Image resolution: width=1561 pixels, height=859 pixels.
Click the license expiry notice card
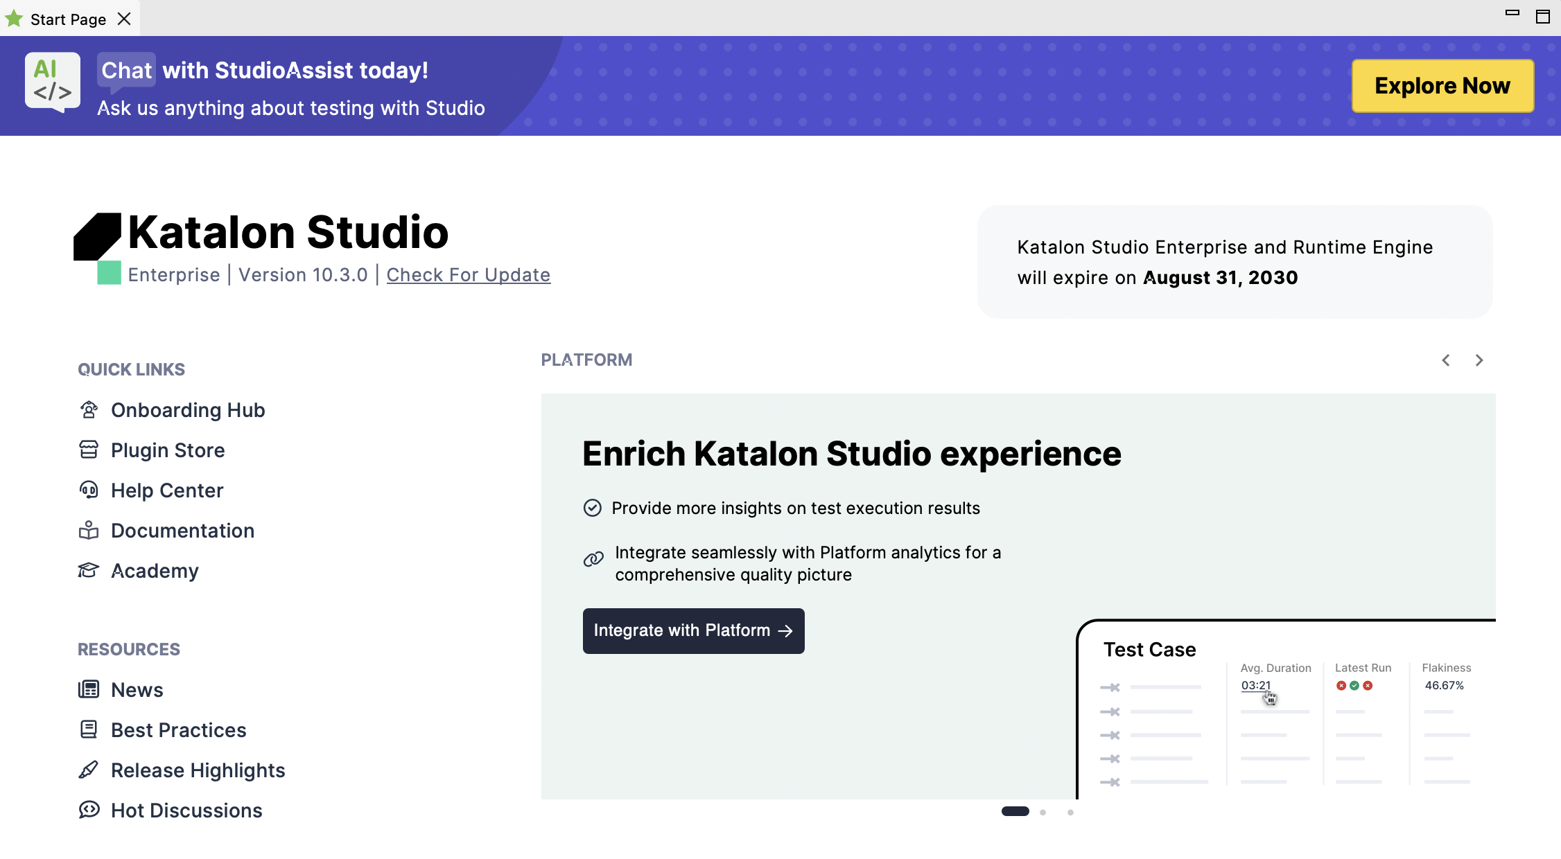(1235, 262)
